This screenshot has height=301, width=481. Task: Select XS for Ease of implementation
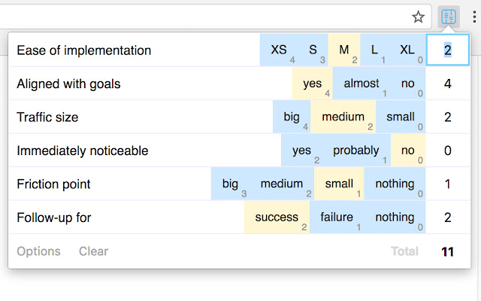pos(279,50)
